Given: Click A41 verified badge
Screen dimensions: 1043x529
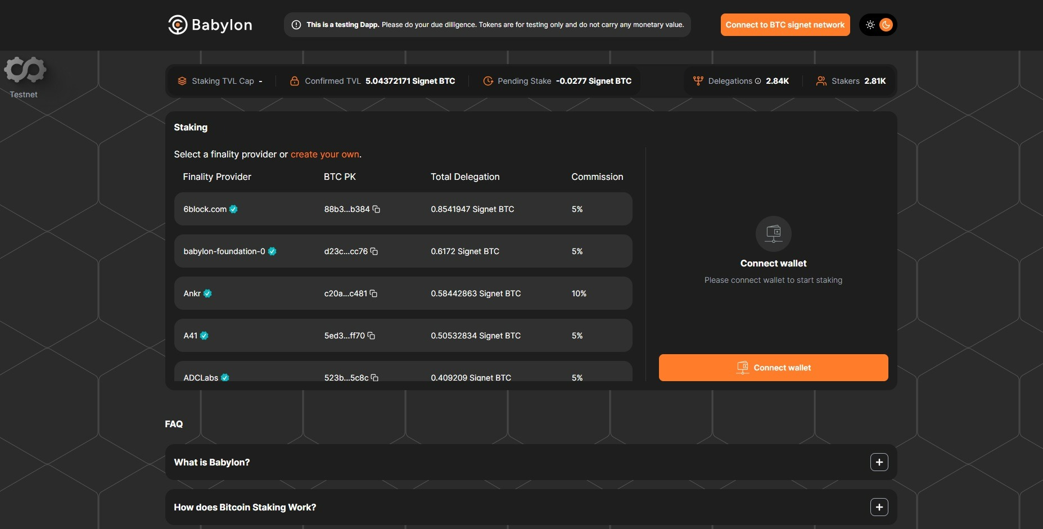Looking at the screenshot, I should click(x=204, y=336).
